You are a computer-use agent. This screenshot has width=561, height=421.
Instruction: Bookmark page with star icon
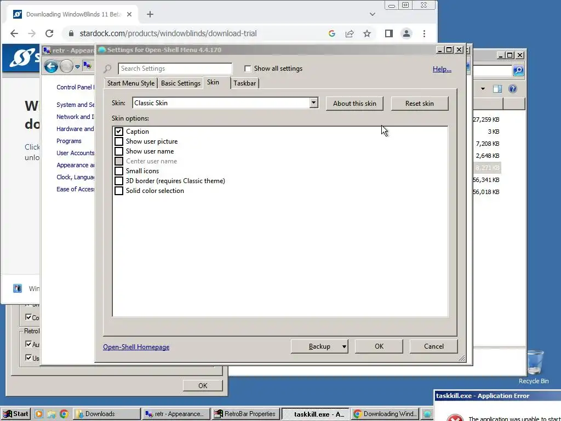coord(367,33)
